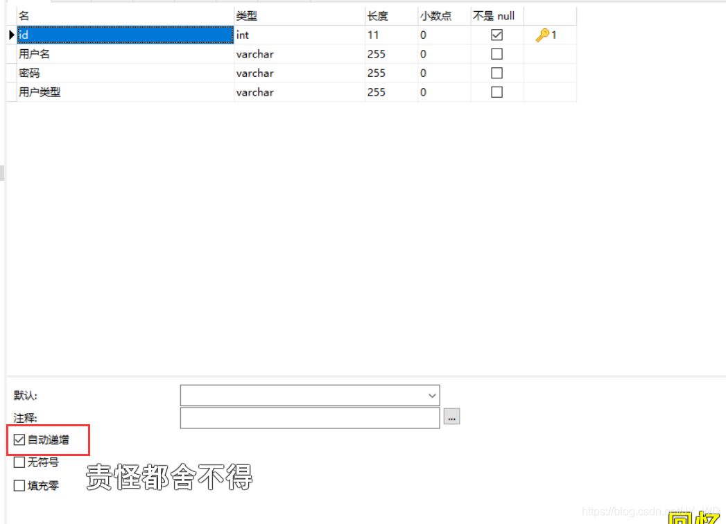Click the row selector arrow beside id
The height and width of the screenshot is (524, 726).
tap(10, 35)
